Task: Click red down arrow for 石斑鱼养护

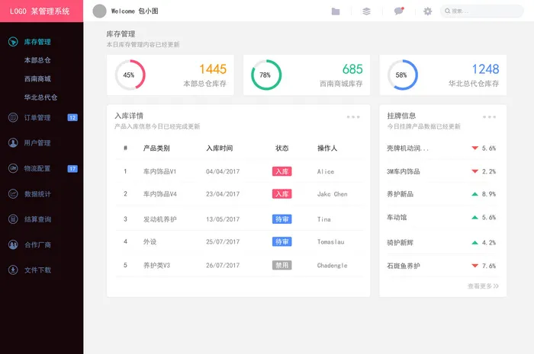Action: pos(474,266)
